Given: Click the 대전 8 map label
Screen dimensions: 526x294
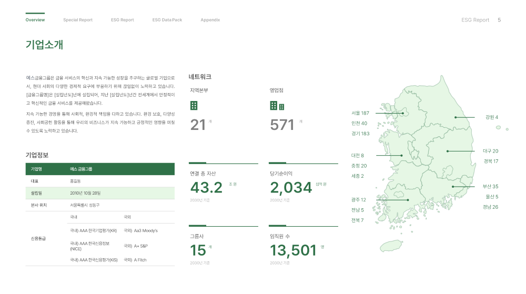Looking at the screenshot, I should (x=358, y=156).
